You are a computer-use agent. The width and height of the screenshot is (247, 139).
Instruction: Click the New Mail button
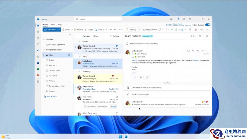50,30
